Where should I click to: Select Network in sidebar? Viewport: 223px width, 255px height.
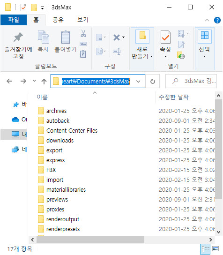[x=15, y=149]
